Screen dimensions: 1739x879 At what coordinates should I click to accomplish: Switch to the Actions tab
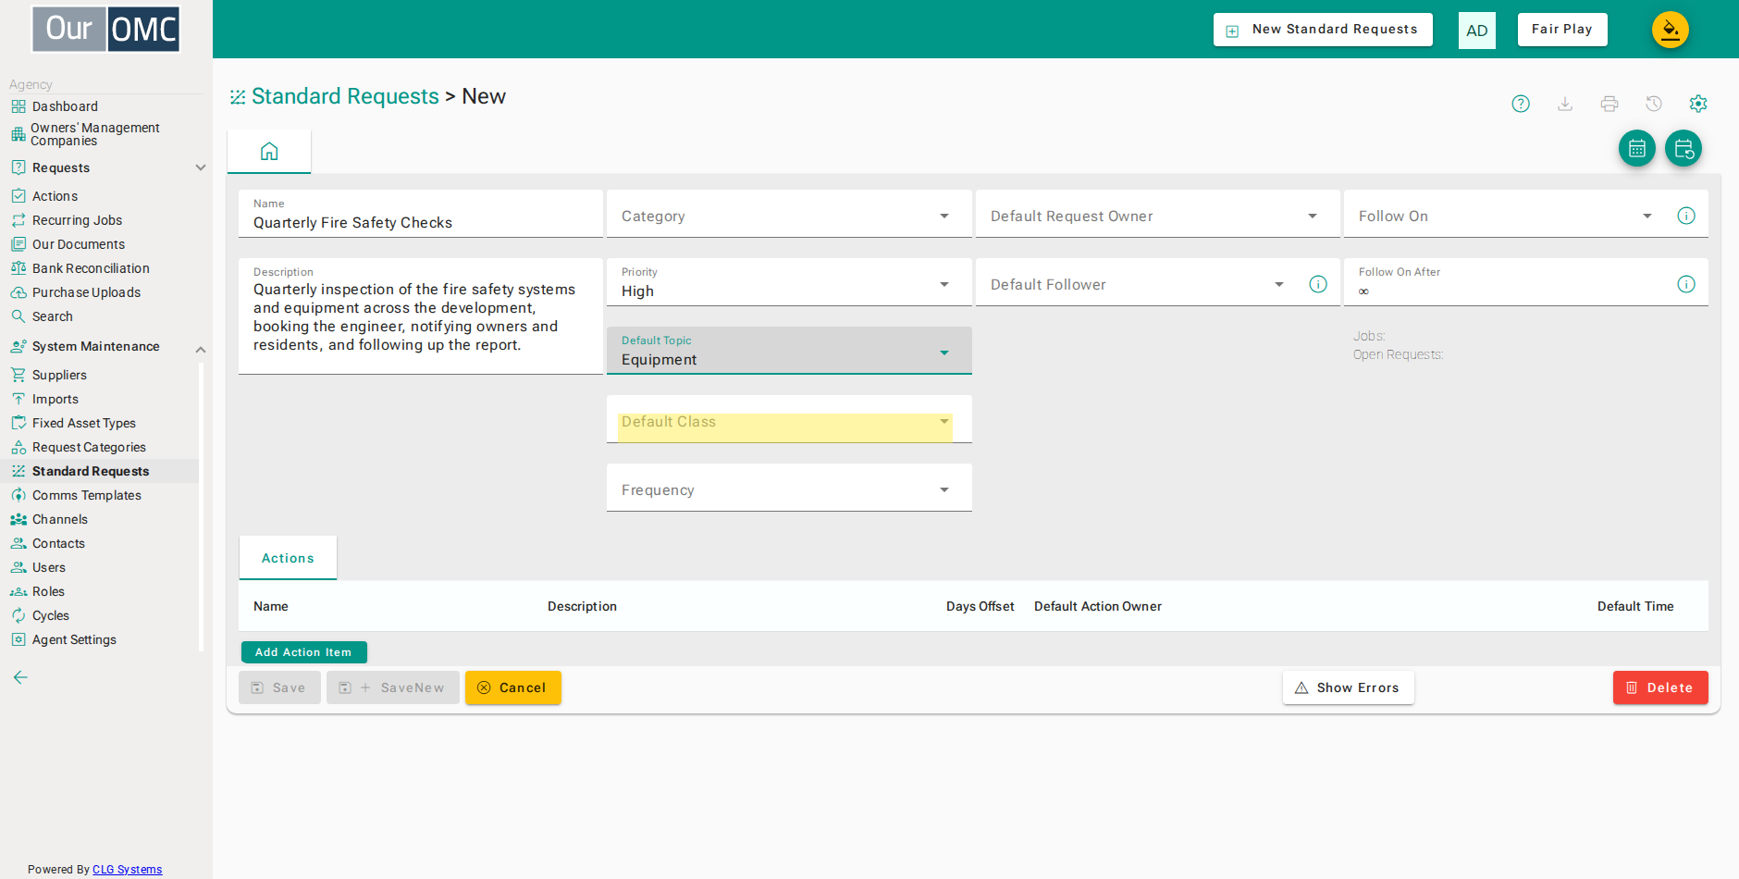pyautogui.click(x=288, y=558)
